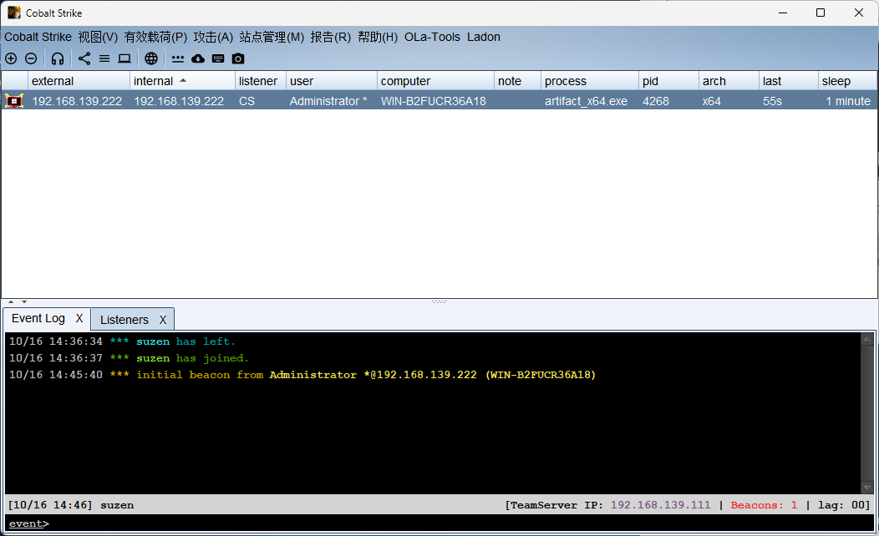Screen dimensions: 879x536
Task: Sort sessions by internal column header
Action: pos(183,81)
